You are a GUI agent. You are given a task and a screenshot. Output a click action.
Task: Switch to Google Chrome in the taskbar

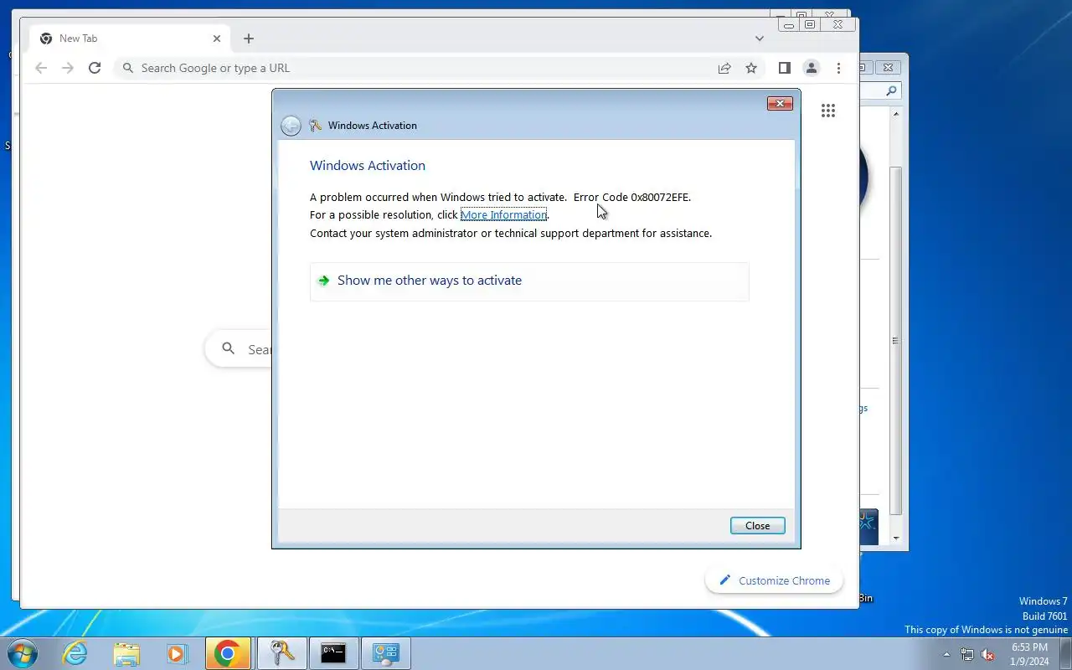click(x=226, y=654)
